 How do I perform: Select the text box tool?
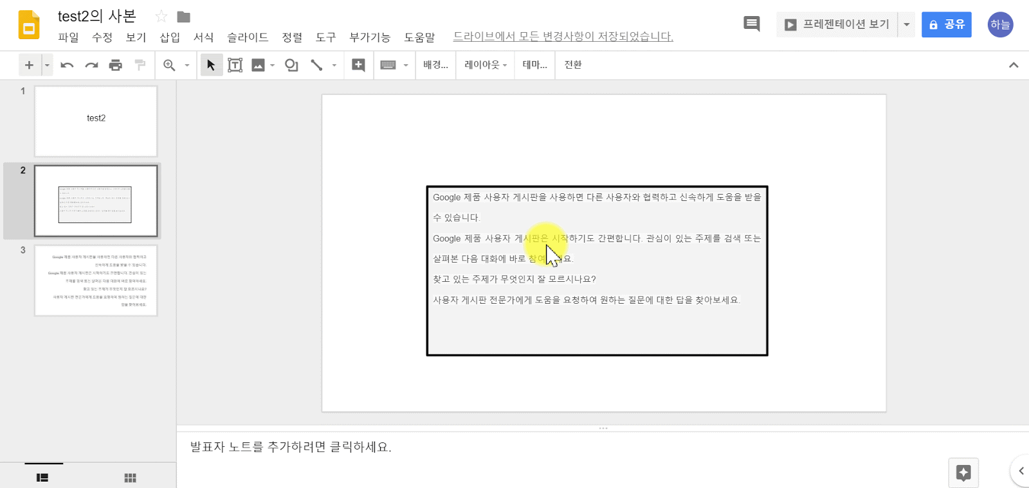click(x=235, y=65)
